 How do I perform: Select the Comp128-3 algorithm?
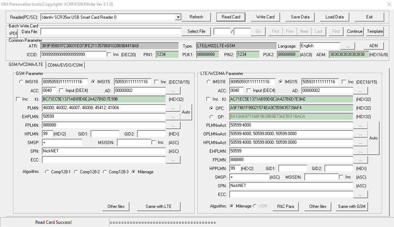[105, 172]
